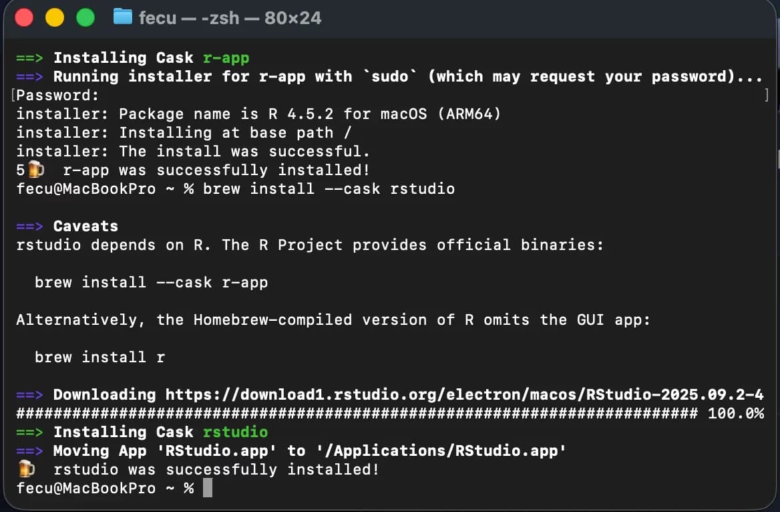Click the typed 'brew install --cask rstudio' command

(329, 188)
